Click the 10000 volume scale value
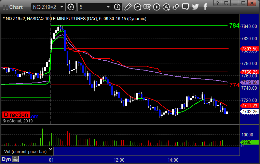 click(x=247, y=135)
